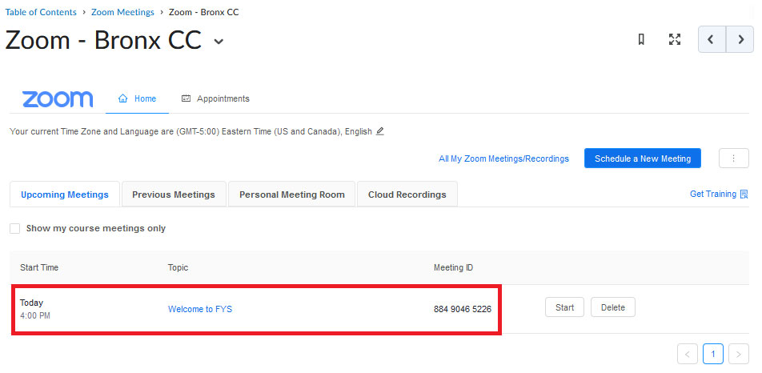
Task: Go to next content page arrow
Action: pos(740,39)
